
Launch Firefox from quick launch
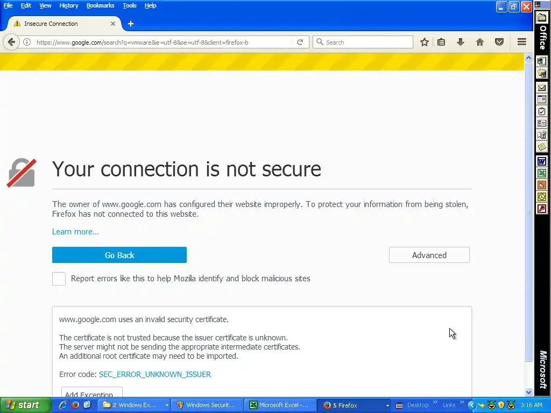click(x=75, y=405)
